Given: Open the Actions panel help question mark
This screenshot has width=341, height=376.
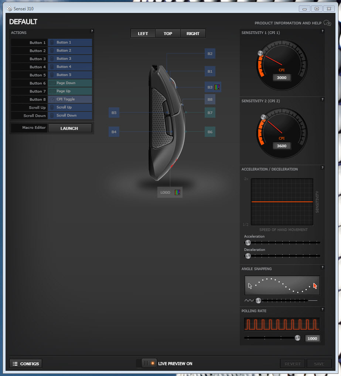Looking at the screenshot, I should point(92,31).
